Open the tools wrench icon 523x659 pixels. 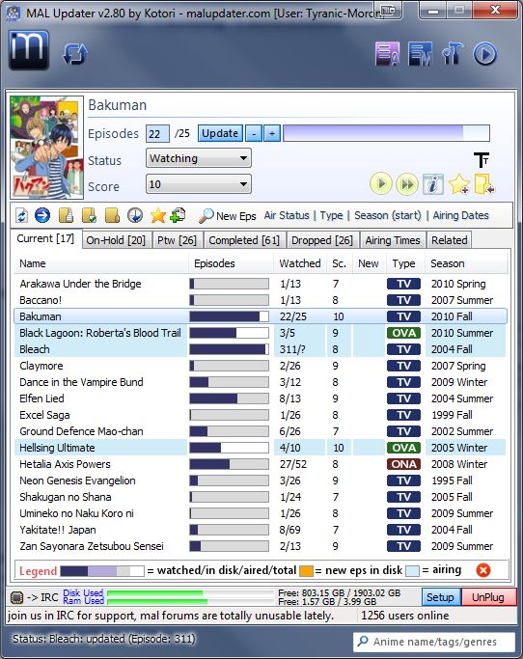(453, 54)
